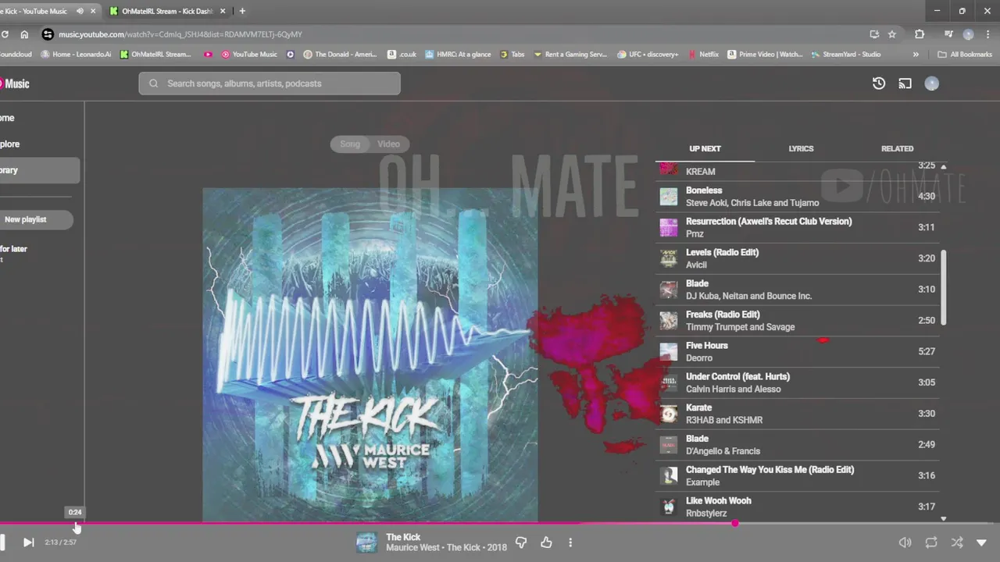Open the UP NEXT tab
This screenshot has height=562, width=1000.
pos(705,148)
